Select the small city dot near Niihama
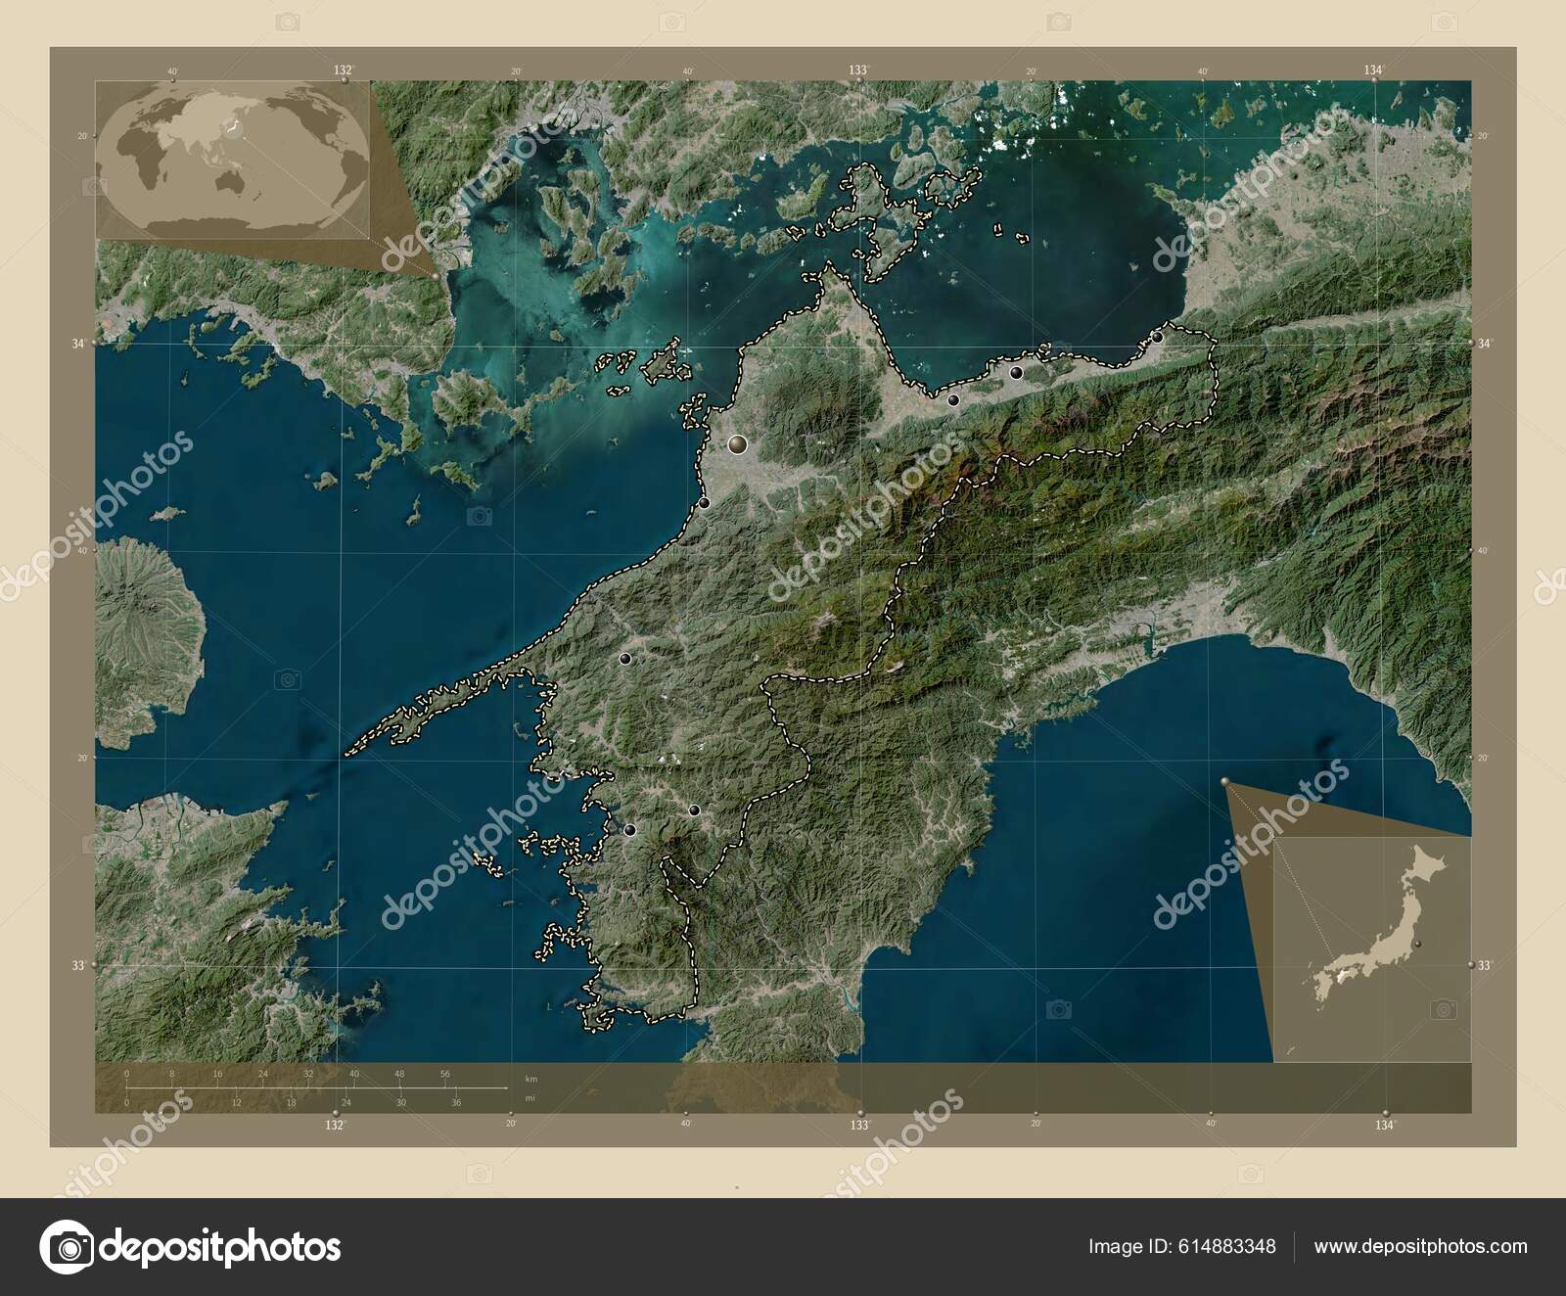 tap(1015, 374)
